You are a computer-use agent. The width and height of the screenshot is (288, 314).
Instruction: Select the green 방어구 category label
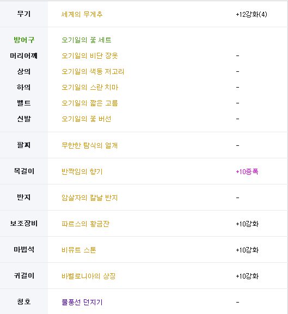click(x=24, y=40)
